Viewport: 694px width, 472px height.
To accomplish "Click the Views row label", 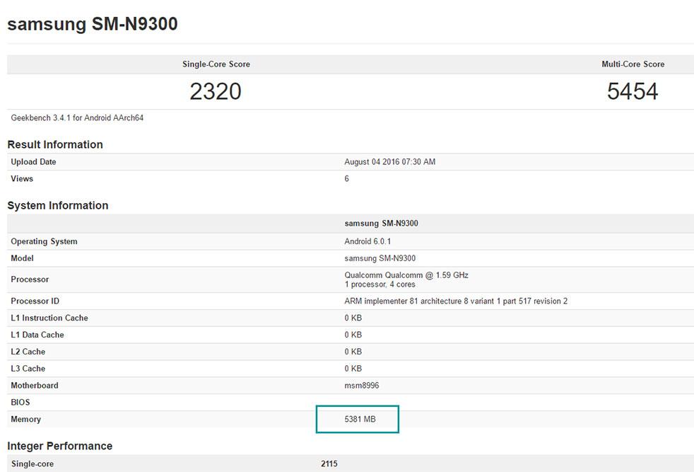I will pyautogui.click(x=22, y=179).
